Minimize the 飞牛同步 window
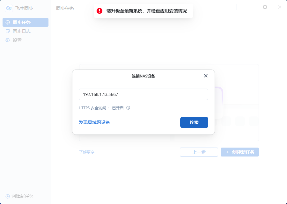 pyautogui.click(x=250, y=7)
